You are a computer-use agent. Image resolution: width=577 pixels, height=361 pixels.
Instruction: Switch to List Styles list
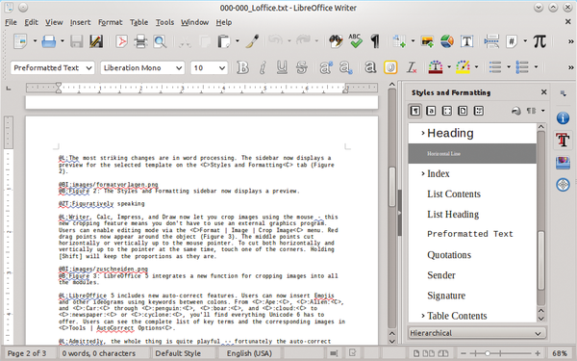(479, 111)
